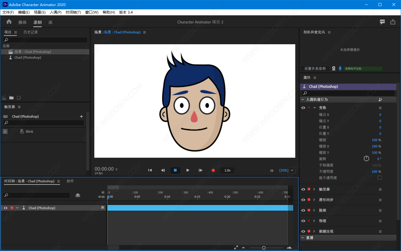Go to the Home screen icon
This screenshot has width=401, height=251.
(9, 22)
